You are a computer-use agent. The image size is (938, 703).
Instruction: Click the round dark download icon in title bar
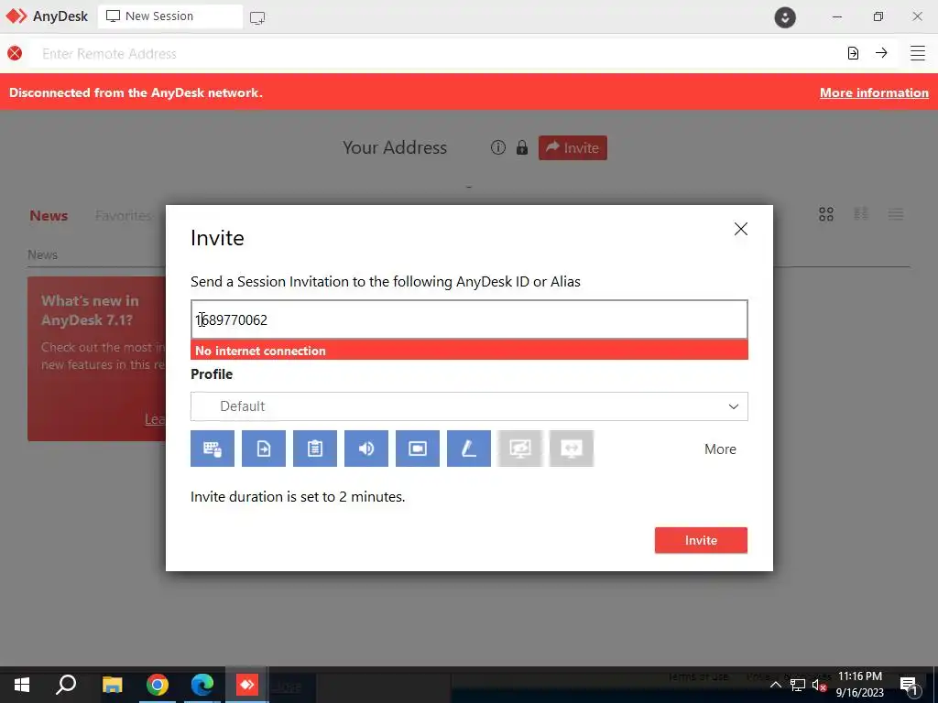[785, 16]
